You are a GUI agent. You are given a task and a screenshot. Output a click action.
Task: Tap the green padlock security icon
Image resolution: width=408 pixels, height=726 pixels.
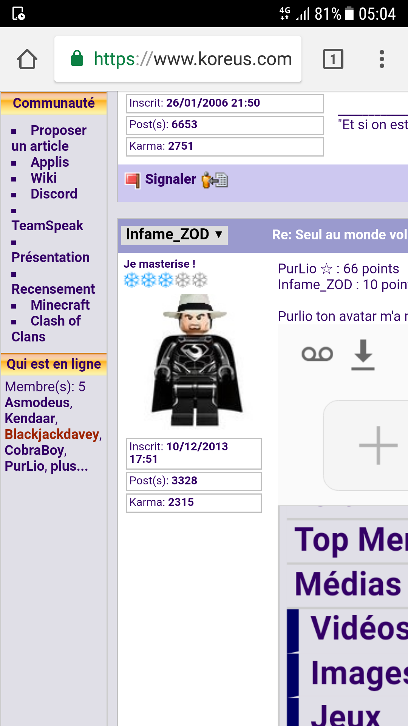77,58
